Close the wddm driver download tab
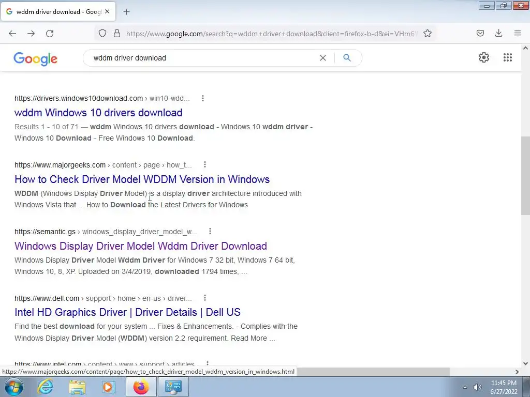The image size is (530, 397). (107, 11)
